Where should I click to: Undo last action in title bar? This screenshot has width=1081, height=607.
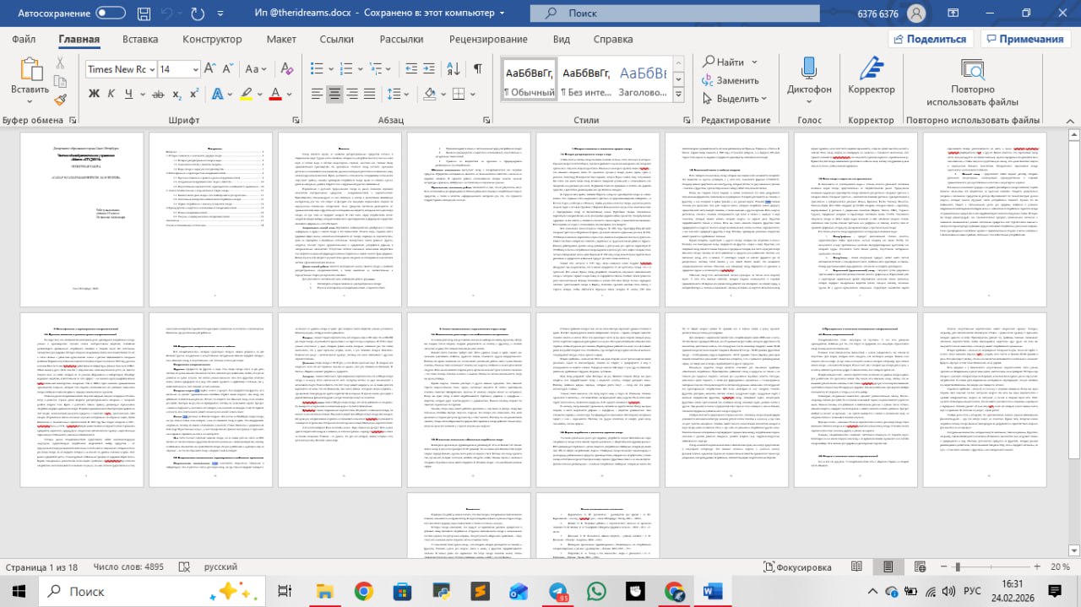point(166,14)
